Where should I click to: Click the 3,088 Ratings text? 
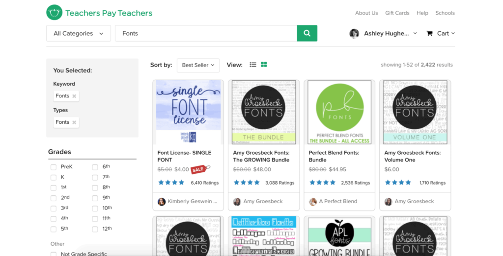(x=279, y=183)
